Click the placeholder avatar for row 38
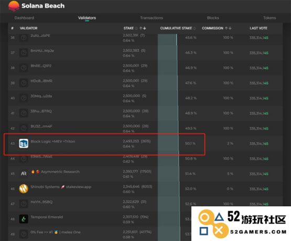The width and height of the screenshot is (291, 241). coord(24,68)
